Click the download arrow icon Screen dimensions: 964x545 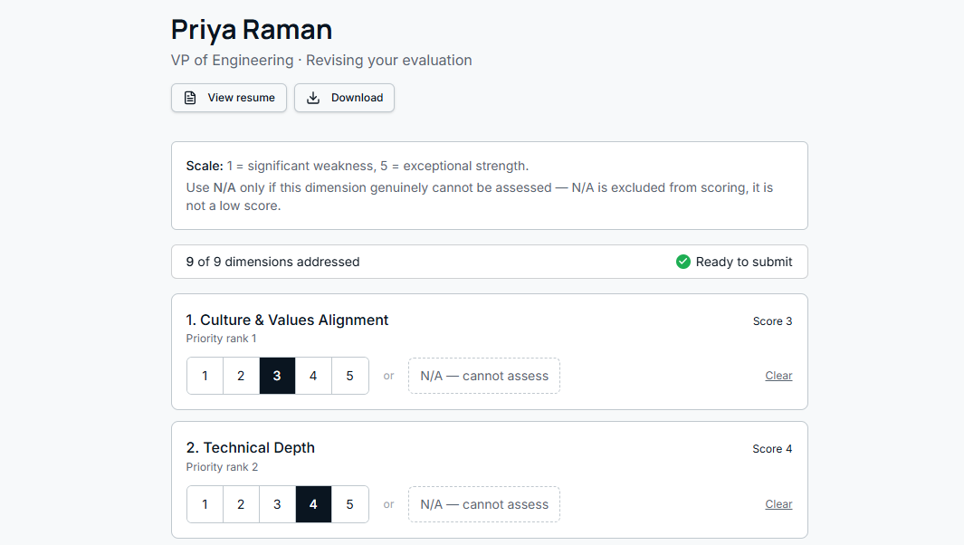click(313, 98)
